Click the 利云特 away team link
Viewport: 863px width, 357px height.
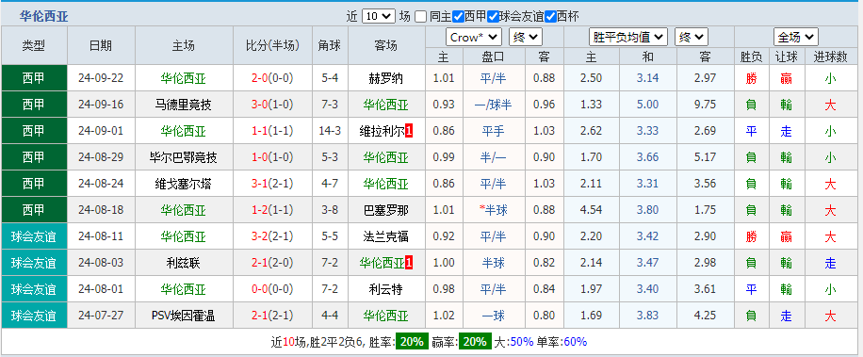[x=386, y=289]
